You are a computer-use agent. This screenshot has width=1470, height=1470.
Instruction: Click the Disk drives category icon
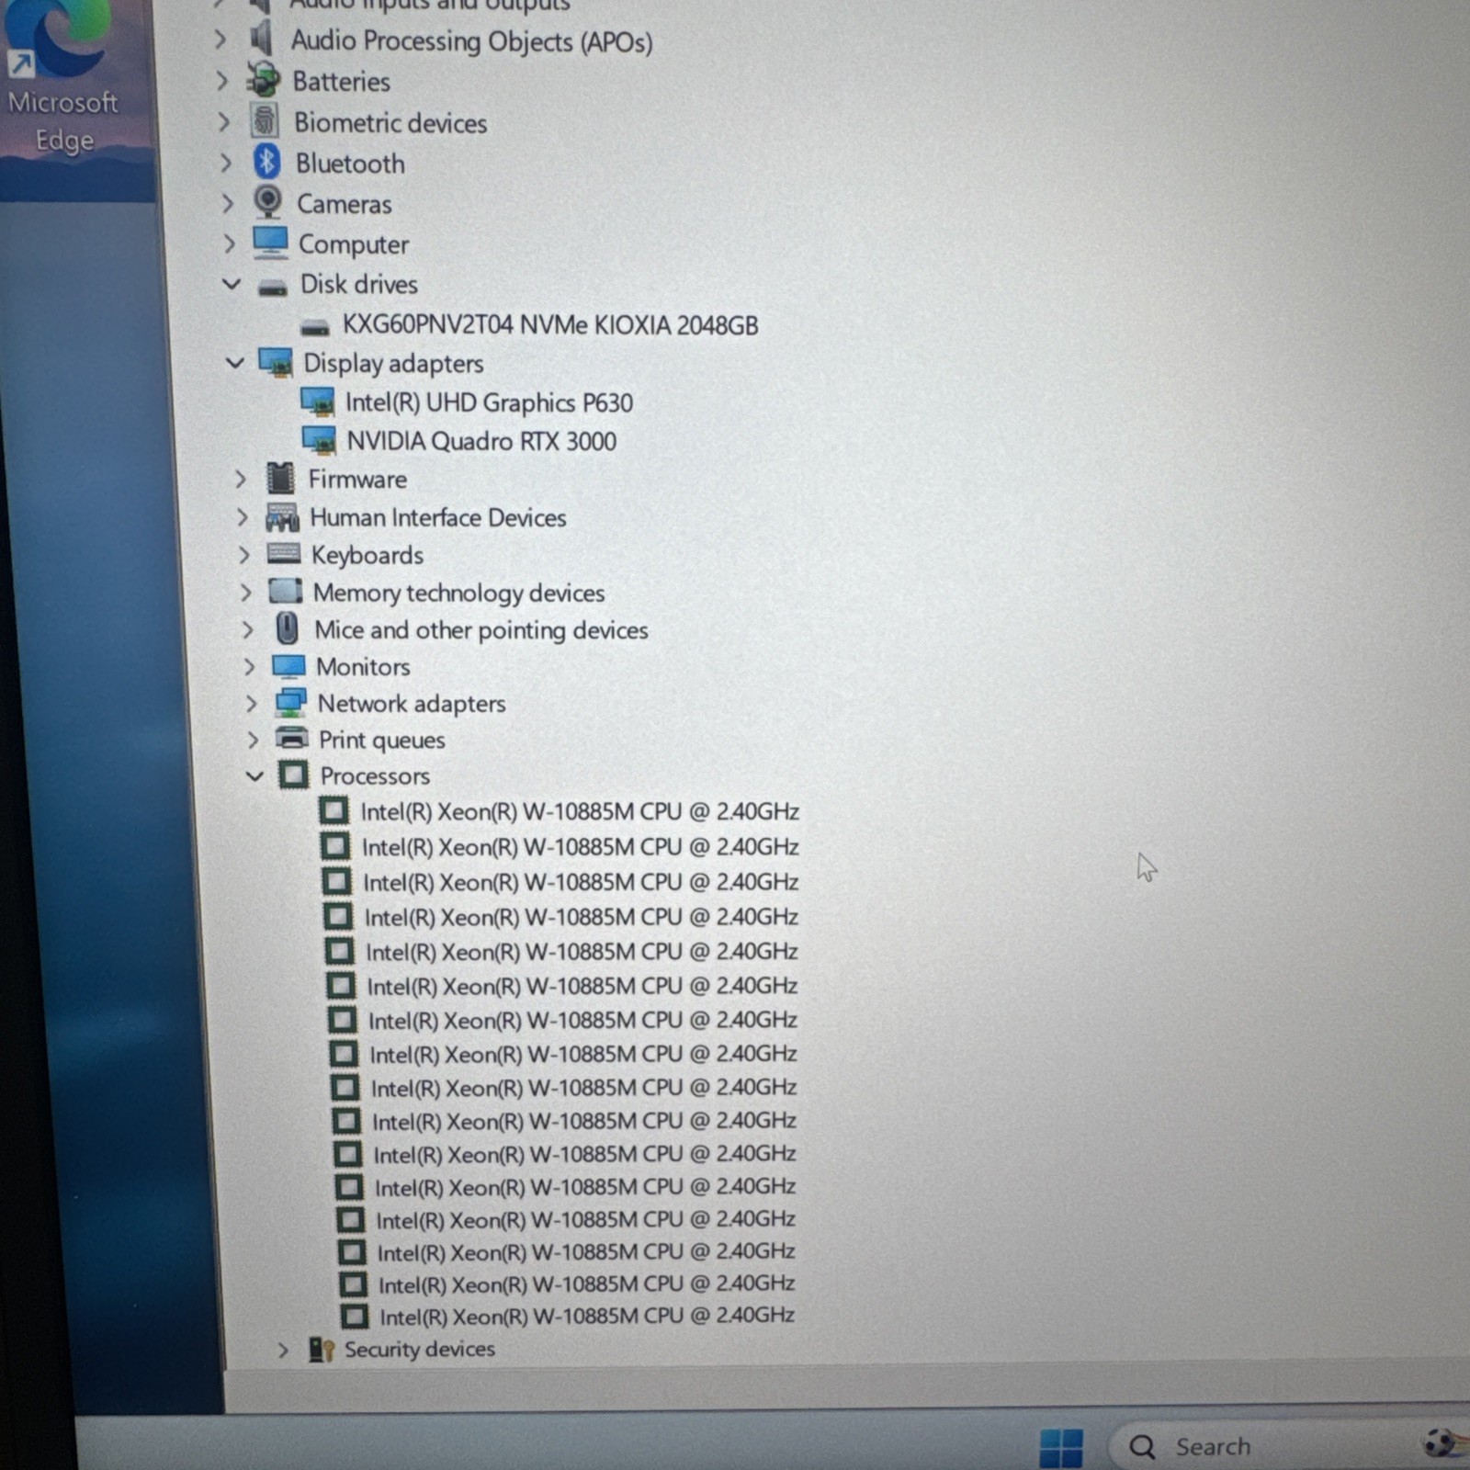(272, 288)
